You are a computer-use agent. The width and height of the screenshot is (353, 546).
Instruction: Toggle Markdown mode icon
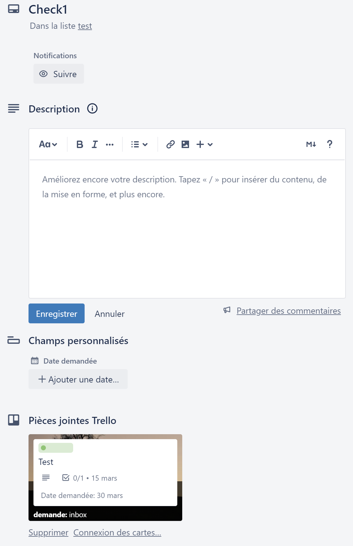coord(311,144)
